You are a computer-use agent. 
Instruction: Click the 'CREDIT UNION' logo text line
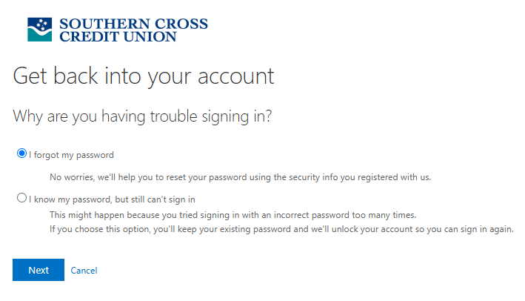[118, 36]
